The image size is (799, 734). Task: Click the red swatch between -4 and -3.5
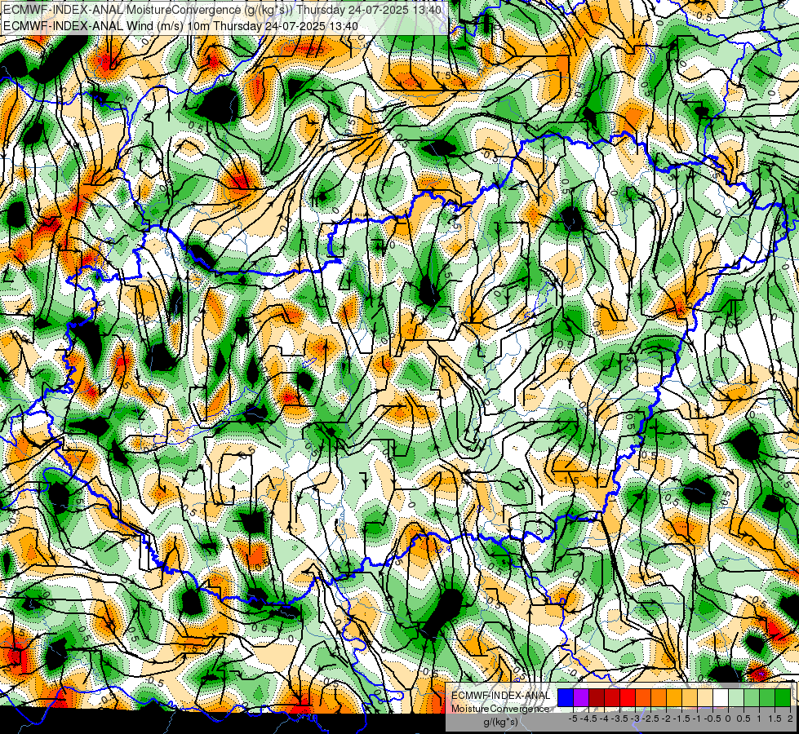[612, 698]
